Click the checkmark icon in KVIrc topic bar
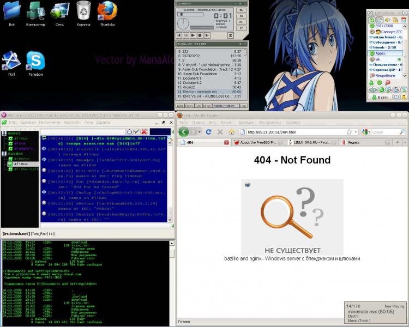This screenshot has width=409, height=327. 136,132
